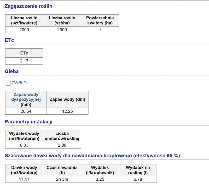Open the Zapas wody dyspozycyjnej link
The image size is (209, 184).
26,97
